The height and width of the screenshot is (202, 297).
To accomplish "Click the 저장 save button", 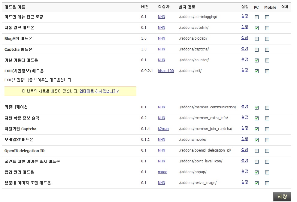I will pyautogui.click(x=282, y=197).
